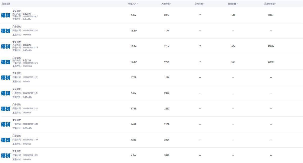
Task: Open 椰树 thumbnail for 2022/10/04 15:56 stream
Action: click(x=6, y=93)
